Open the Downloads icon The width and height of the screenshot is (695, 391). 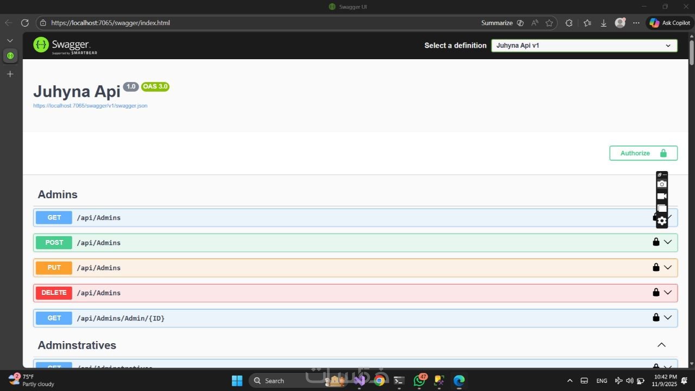(x=603, y=23)
